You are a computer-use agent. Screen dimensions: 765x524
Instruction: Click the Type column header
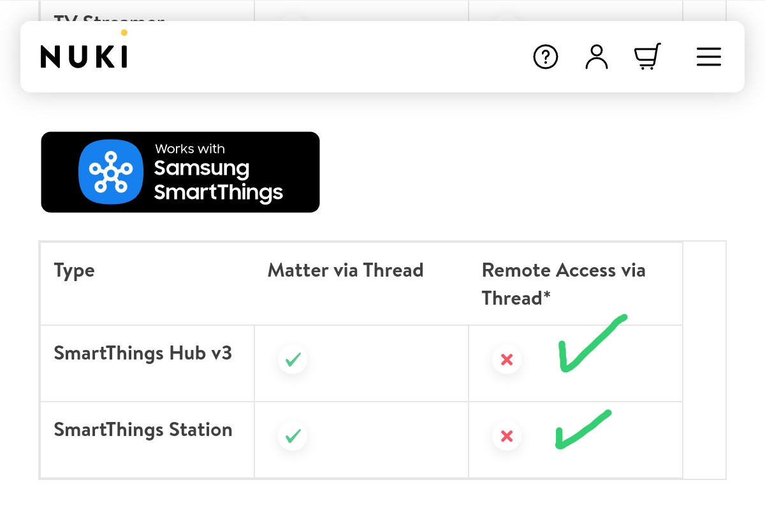tap(74, 270)
